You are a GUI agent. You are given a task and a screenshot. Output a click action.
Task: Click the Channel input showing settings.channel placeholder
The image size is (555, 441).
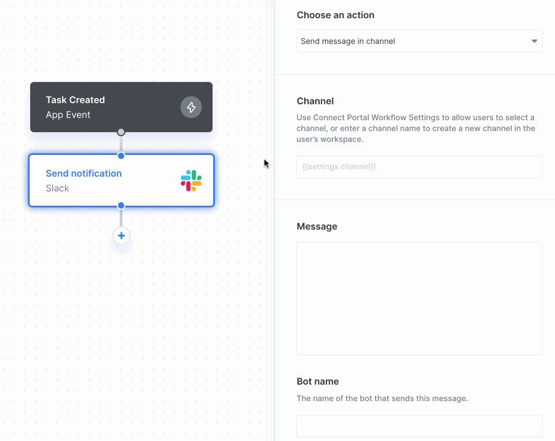pyautogui.click(x=419, y=166)
